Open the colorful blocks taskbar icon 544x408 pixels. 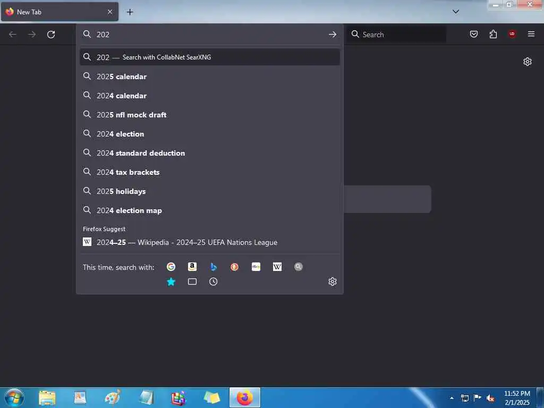(178, 398)
